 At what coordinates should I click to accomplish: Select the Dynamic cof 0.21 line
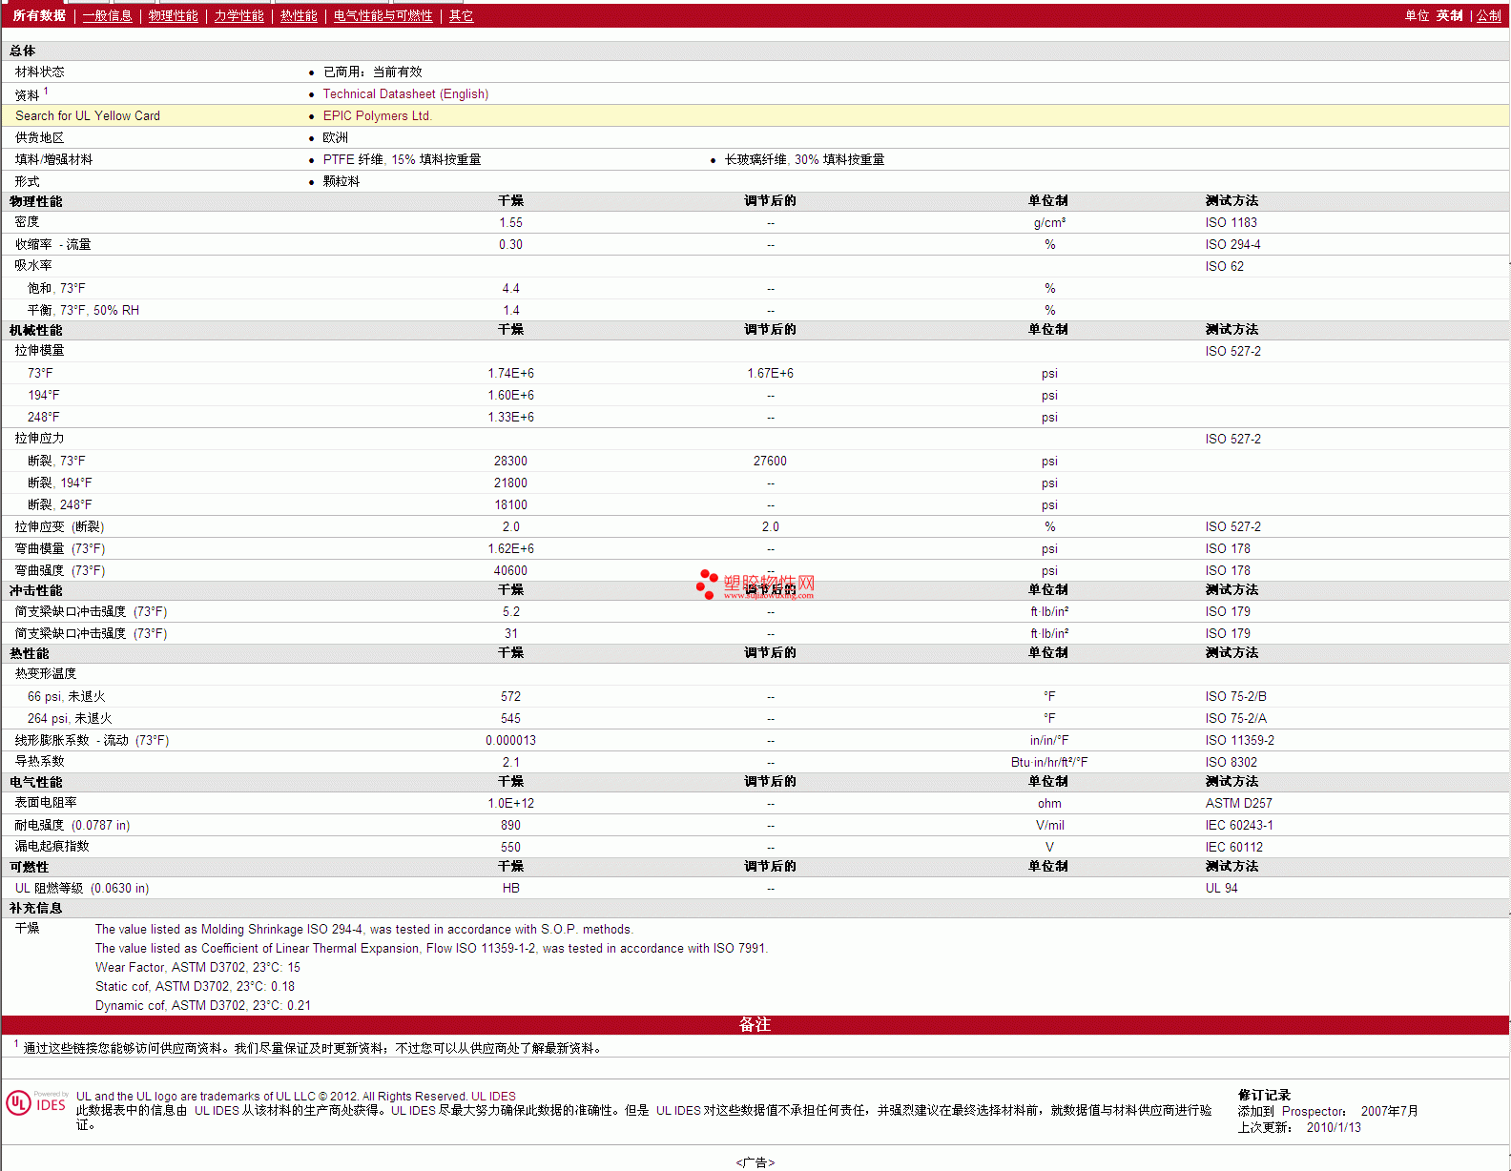coord(202,1005)
